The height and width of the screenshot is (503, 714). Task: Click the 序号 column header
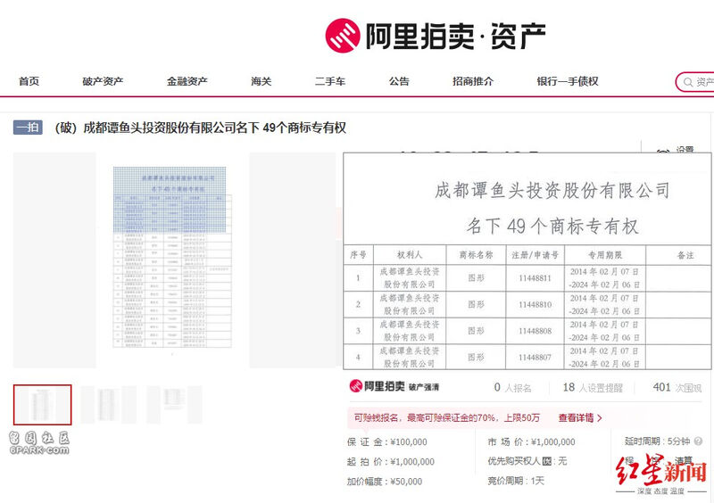[x=358, y=255]
